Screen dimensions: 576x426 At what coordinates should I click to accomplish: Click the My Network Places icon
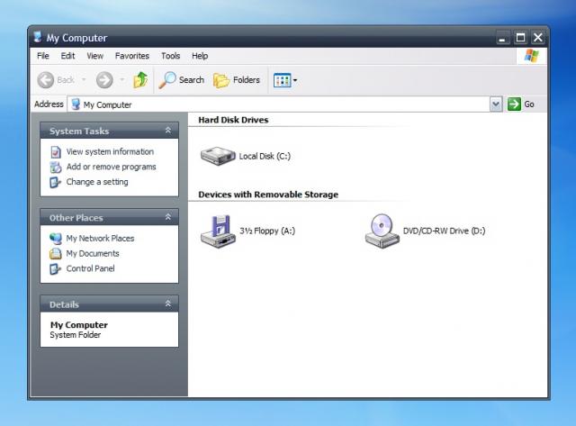click(x=56, y=239)
